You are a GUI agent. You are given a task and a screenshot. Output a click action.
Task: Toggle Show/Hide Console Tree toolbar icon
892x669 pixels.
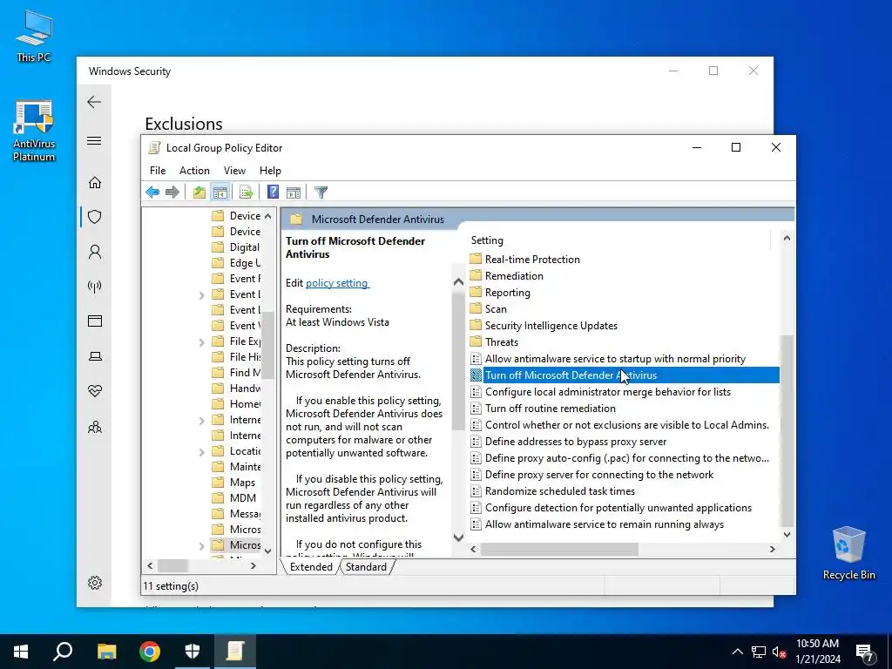click(x=220, y=193)
